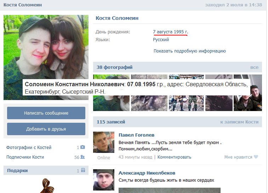268x193 pixels.
Task: Open the fifth thumbnail of two men in uniform
Action: 248,93
